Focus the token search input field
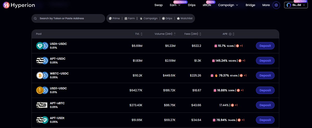This screenshot has width=312, height=128. point(68,18)
